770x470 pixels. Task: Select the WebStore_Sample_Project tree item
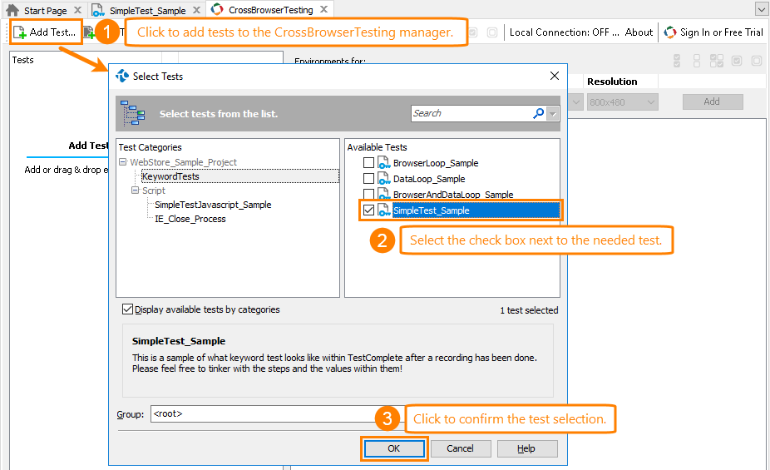click(183, 162)
